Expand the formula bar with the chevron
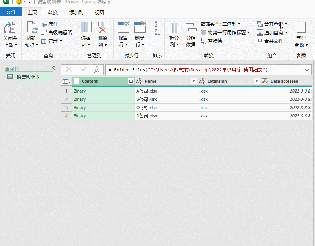The image size is (315, 246). coord(307,70)
